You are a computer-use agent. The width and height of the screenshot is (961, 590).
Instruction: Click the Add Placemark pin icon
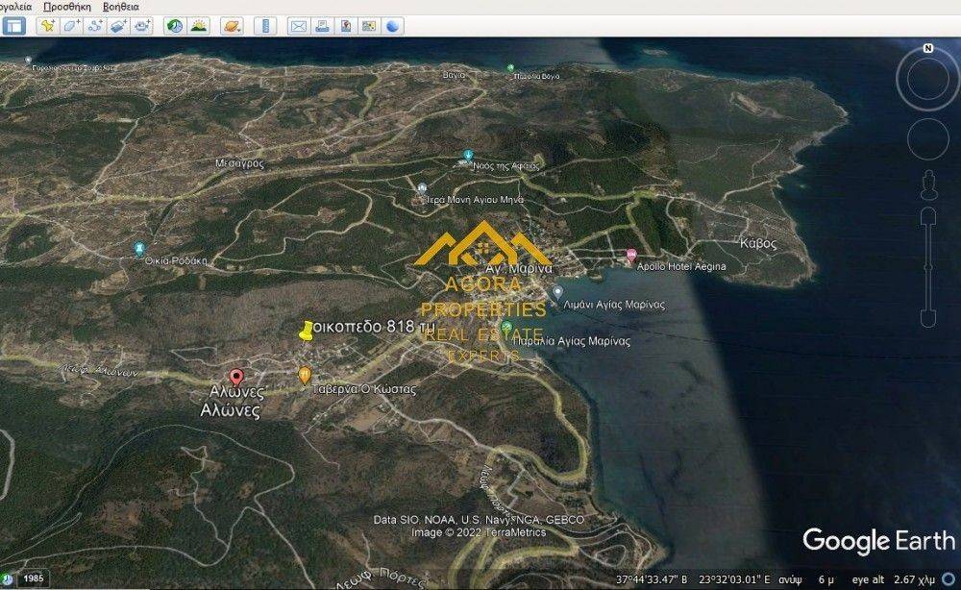(47, 26)
